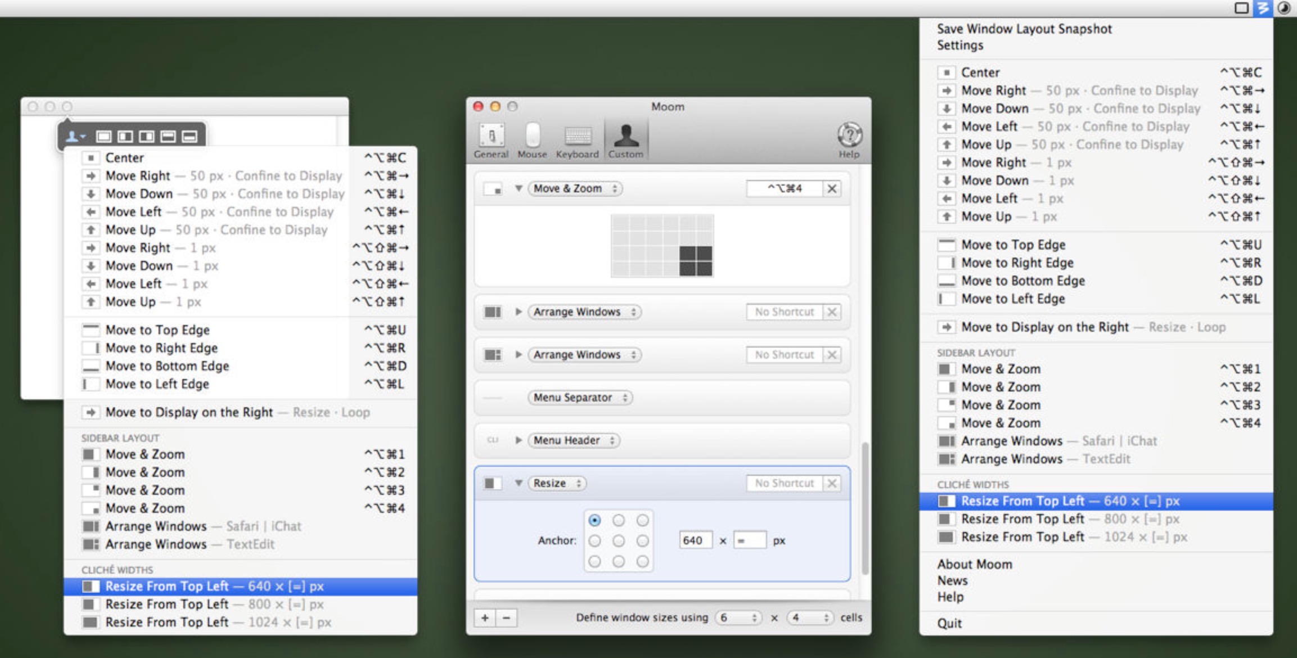The width and height of the screenshot is (1297, 658).
Task: Clear the ^⌥⌘4 shortcut with X button
Action: click(x=832, y=188)
